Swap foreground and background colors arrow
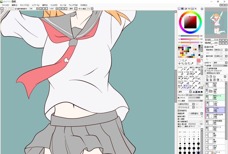Screen dimensions: 228x154 coord(202,60)
